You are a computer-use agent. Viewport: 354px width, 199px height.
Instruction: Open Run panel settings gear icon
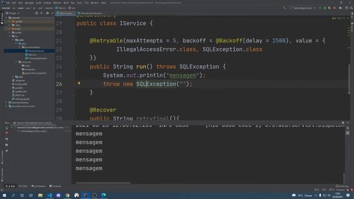343,123
